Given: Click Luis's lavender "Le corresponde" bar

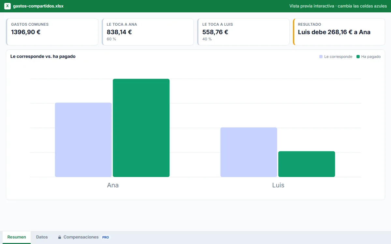Looking at the screenshot, I should coord(249,152).
